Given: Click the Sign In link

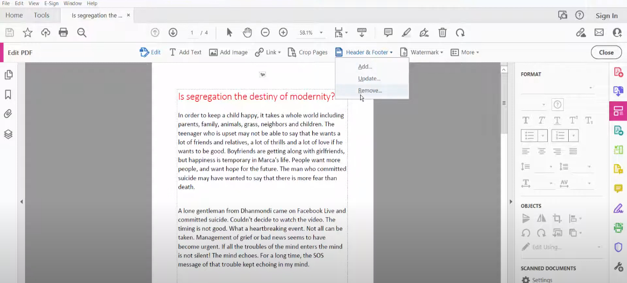Looking at the screenshot, I should pos(607,15).
